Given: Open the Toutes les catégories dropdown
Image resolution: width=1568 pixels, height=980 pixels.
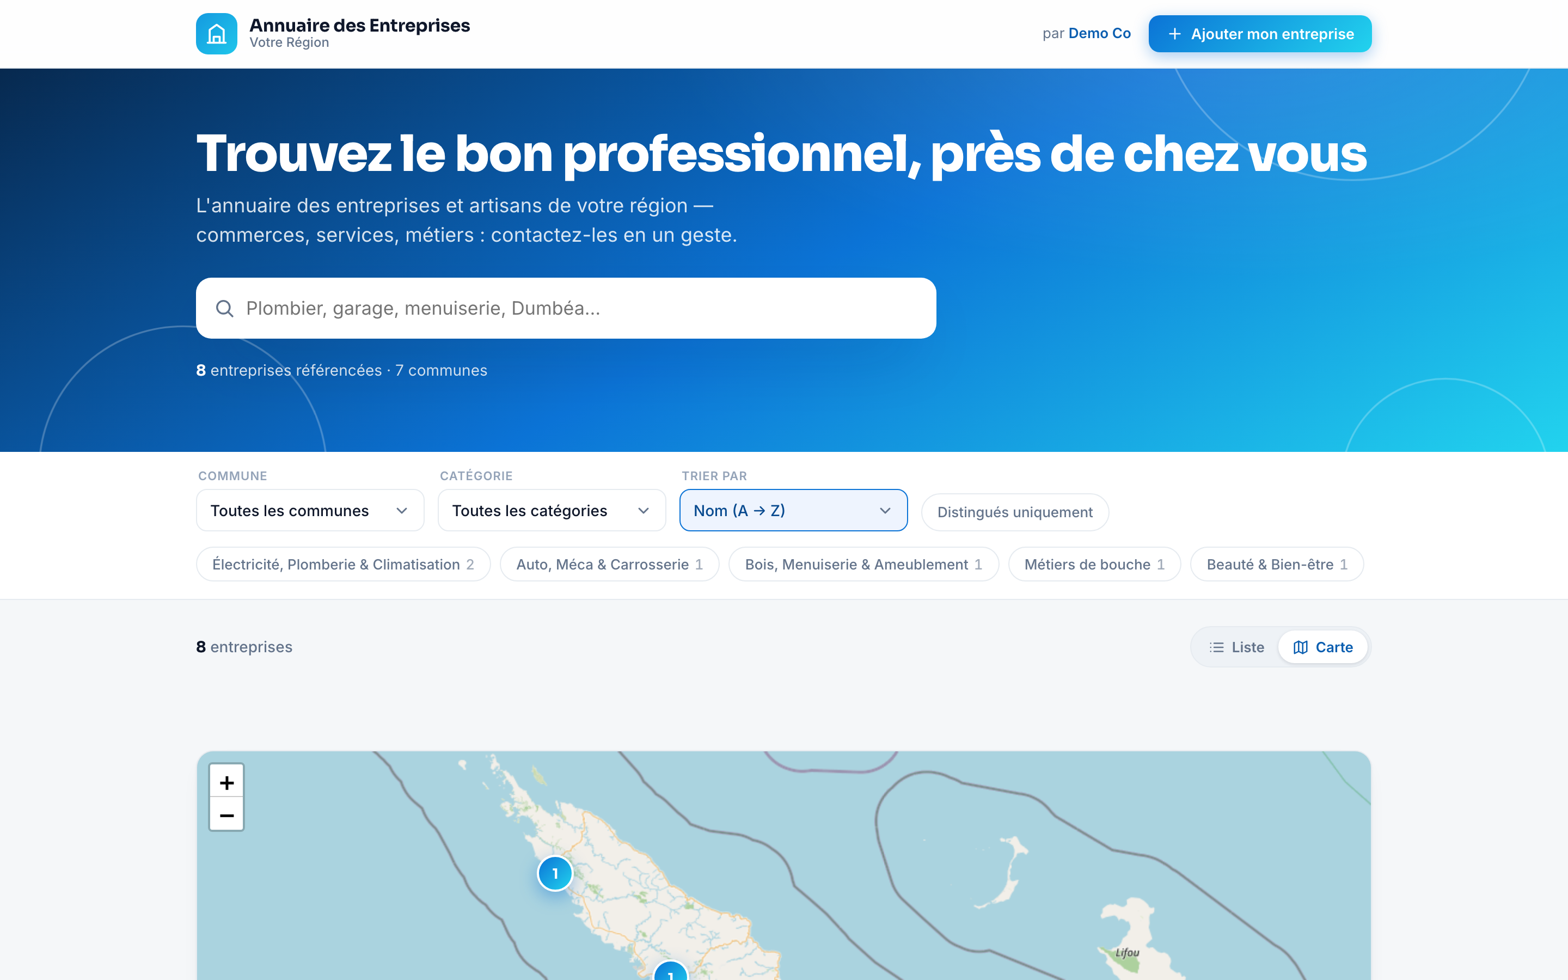Looking at the screenshot, I should tap(552, 510).
